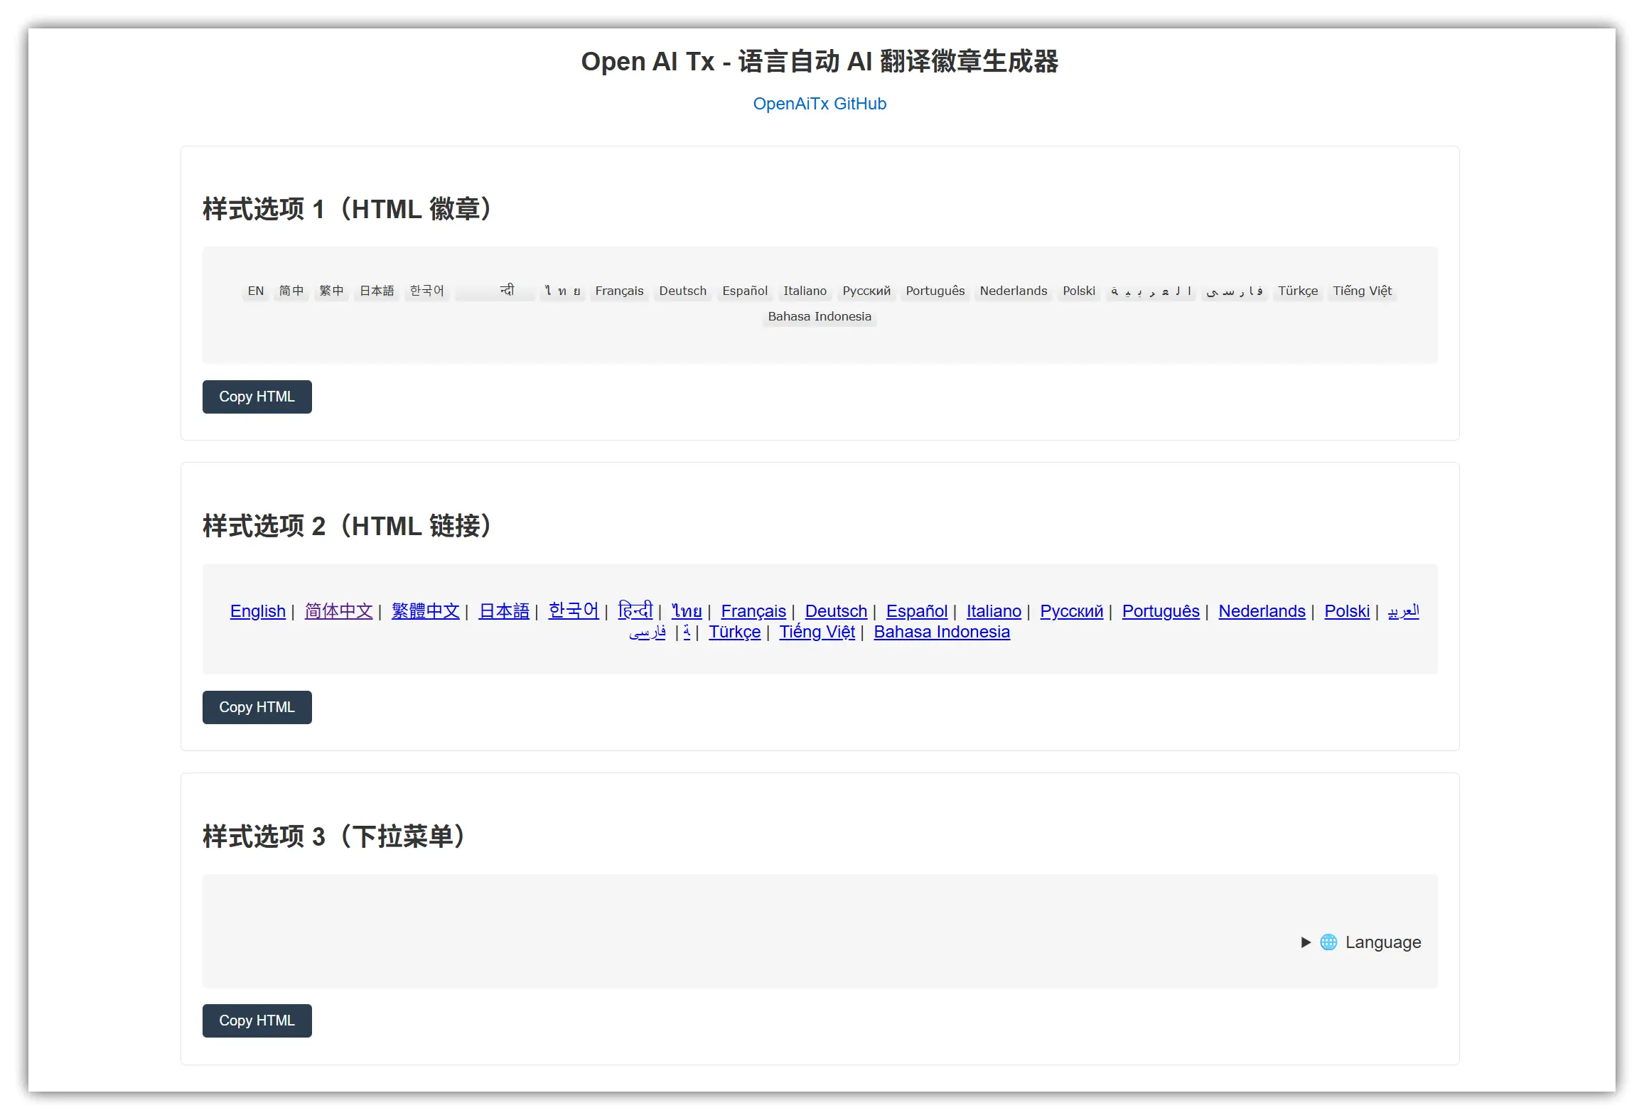
Task: Open the 简体中文 link
Action: tap(338, 611)
